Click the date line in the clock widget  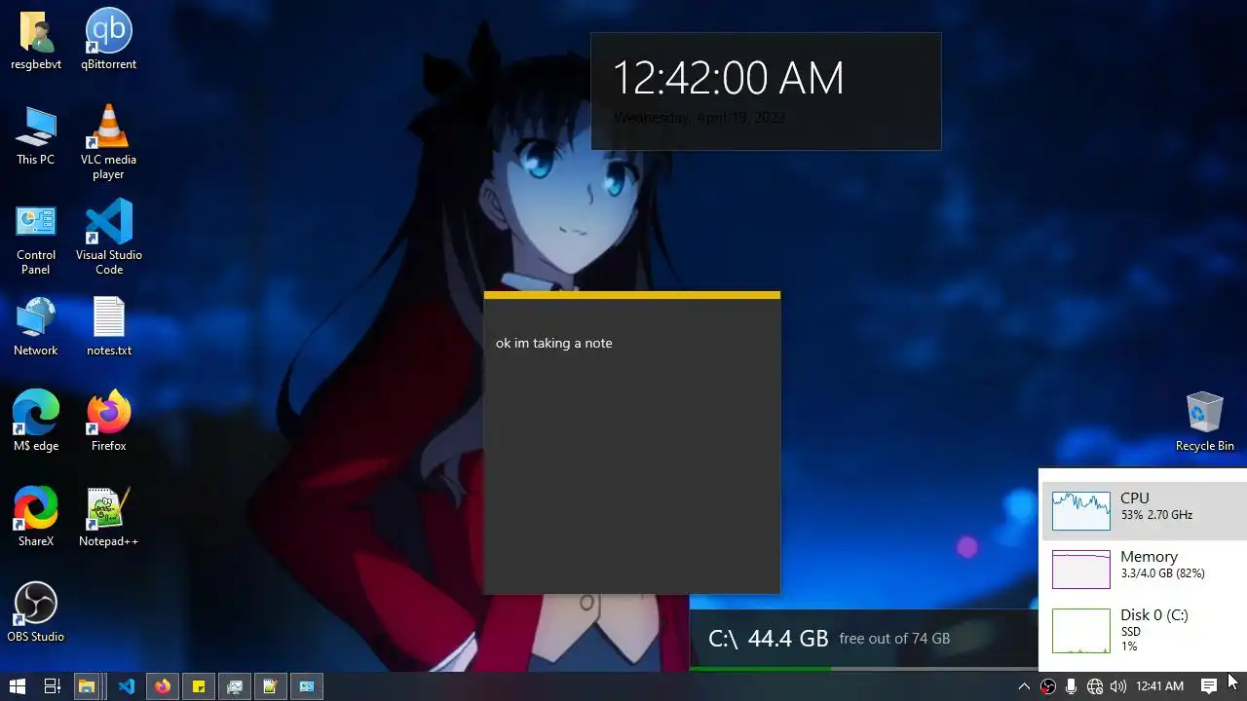tap(699, 118)
